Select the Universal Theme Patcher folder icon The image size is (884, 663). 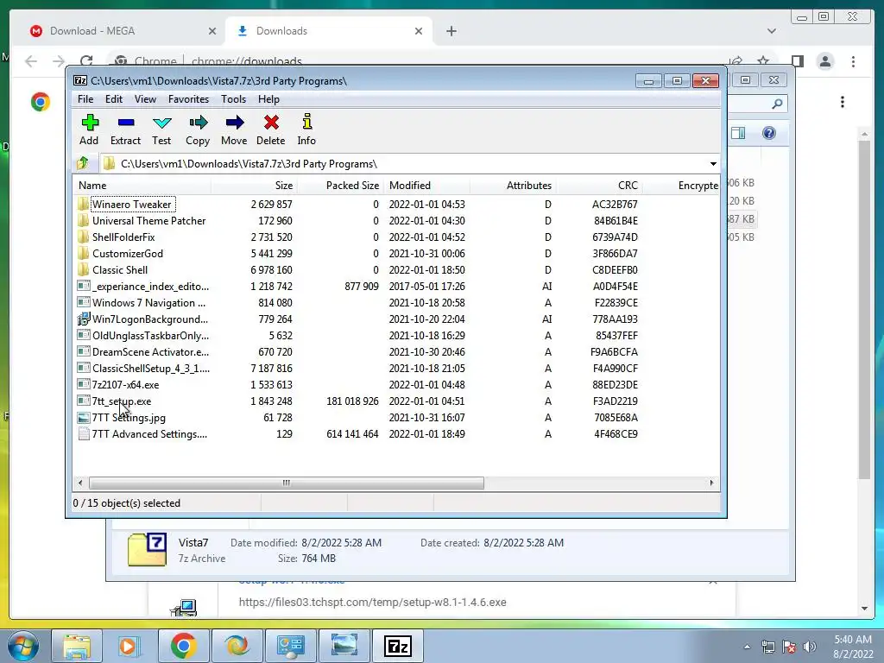point(84,220)
